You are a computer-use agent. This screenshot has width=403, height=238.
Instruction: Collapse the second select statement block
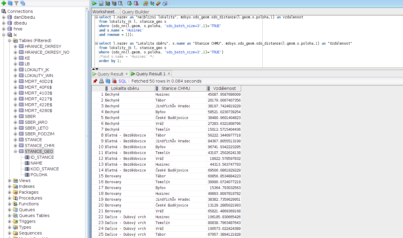point(97,43)
